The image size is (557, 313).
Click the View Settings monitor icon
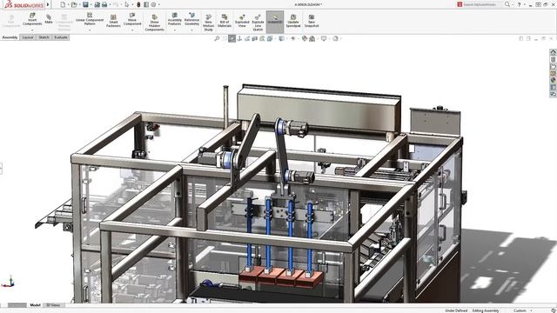coord(324,38)
